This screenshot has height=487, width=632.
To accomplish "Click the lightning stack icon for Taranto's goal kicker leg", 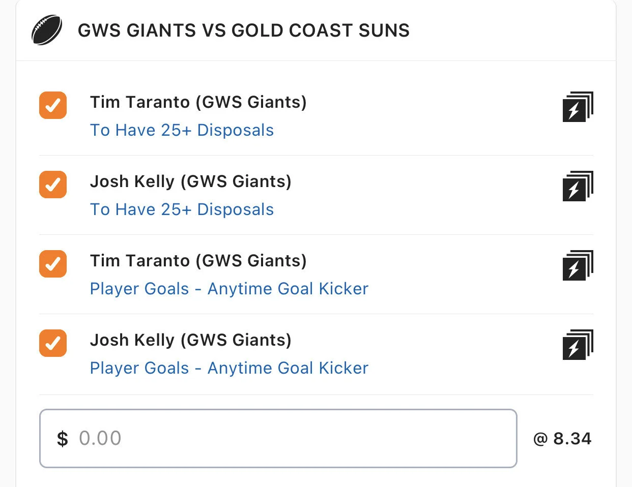I will pos(578,265).
